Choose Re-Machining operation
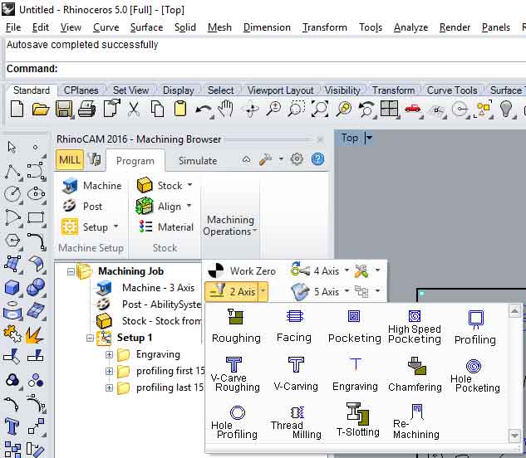Screen dimensions: 526x458 [x=416, y=421]
